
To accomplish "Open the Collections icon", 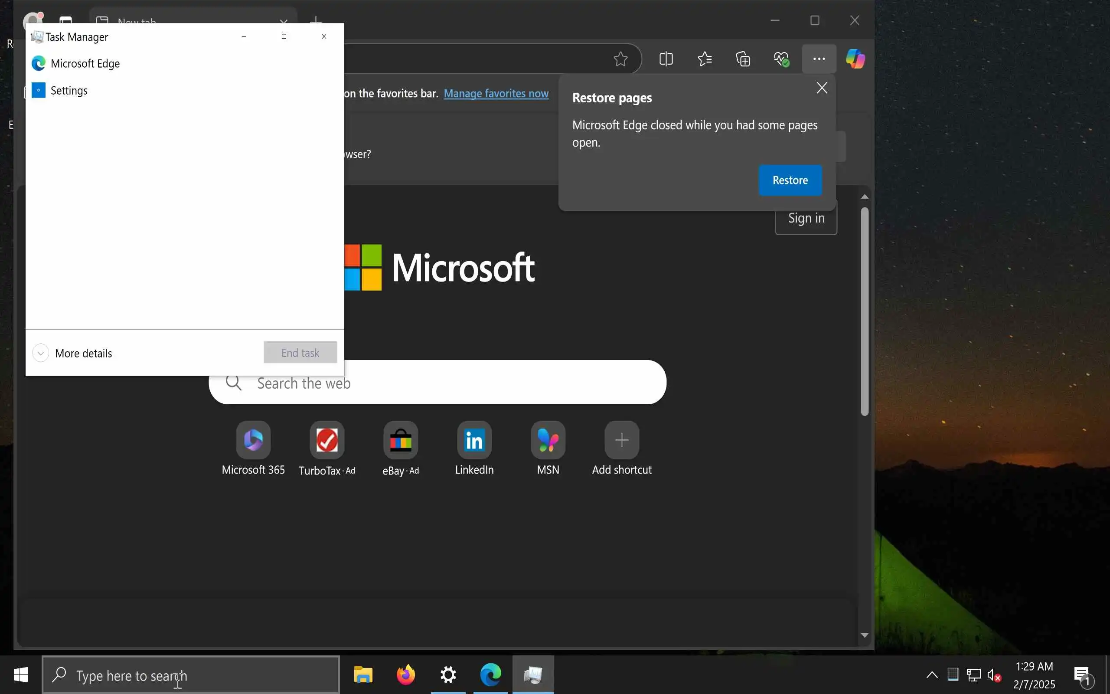I will pyautogui.click(x=743, y=59).
